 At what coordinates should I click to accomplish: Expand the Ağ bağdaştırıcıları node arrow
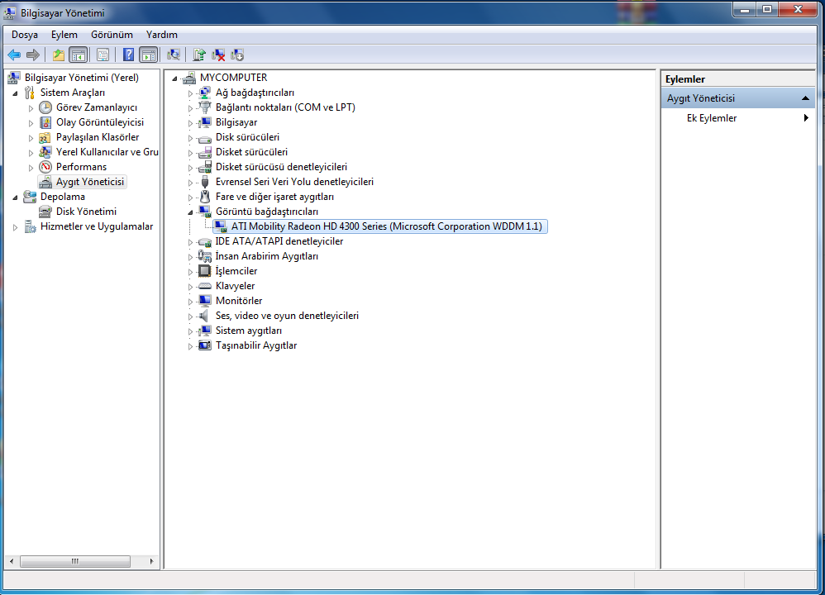(190, 93)
